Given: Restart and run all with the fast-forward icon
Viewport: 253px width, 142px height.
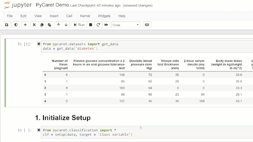Looking at the screenshot, I should coord(106,25).
